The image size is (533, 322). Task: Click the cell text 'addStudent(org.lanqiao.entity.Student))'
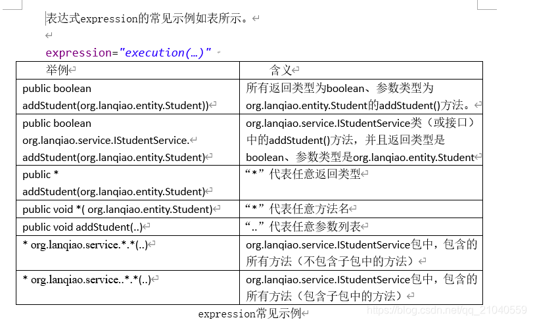(x=115, y=105)
